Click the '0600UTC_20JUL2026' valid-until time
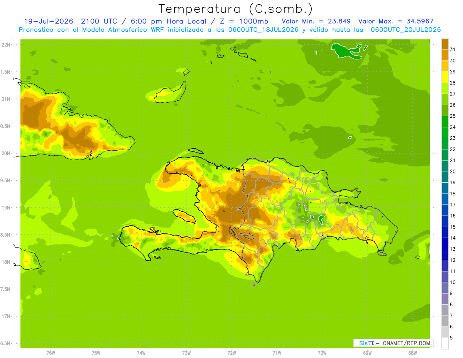Image resolution: width=463 pixels, height=358 pixels. [x=405, y=30]
